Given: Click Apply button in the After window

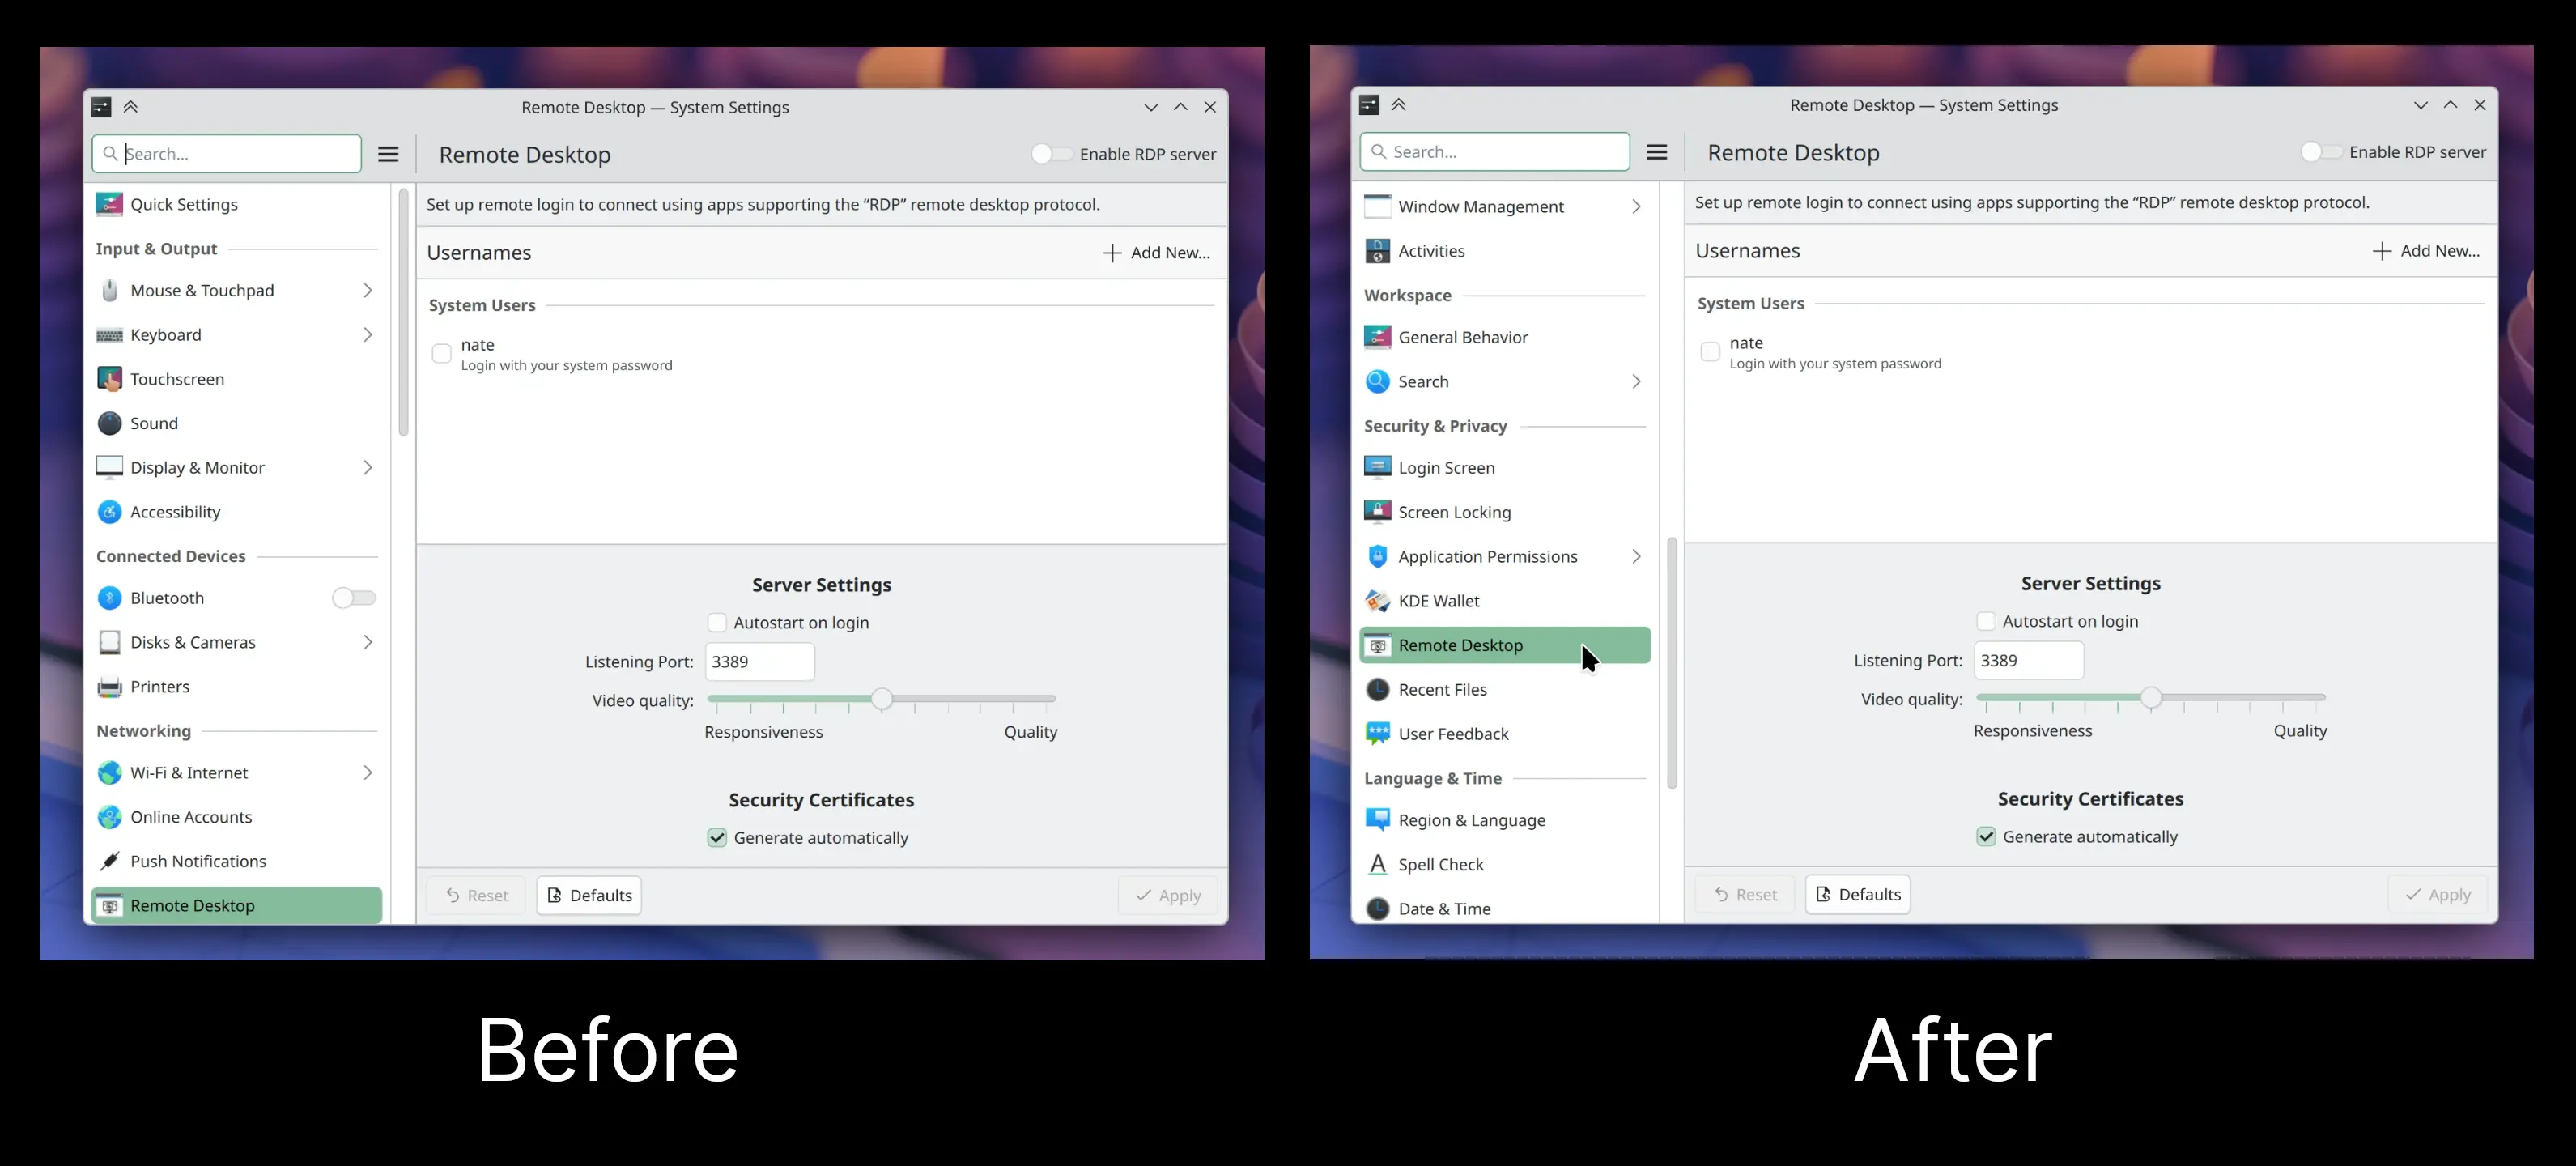Looking at the screenshot, I should pyautogui.click(x=2438, y=894).
